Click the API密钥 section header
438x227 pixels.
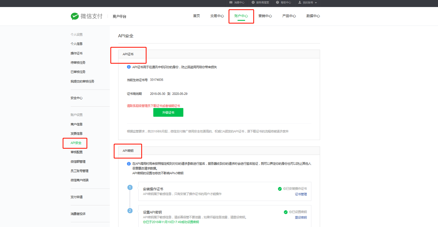(x=219, y=151)
